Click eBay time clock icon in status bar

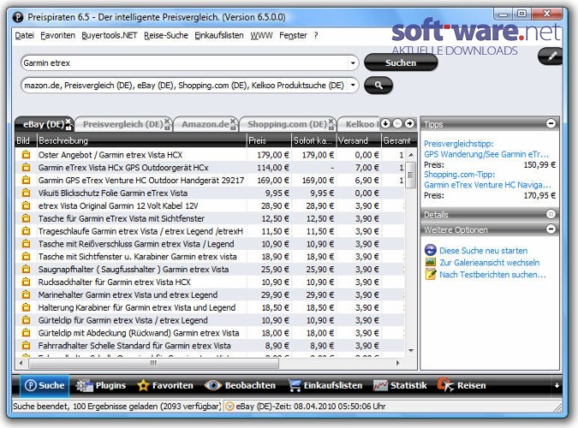229,407
